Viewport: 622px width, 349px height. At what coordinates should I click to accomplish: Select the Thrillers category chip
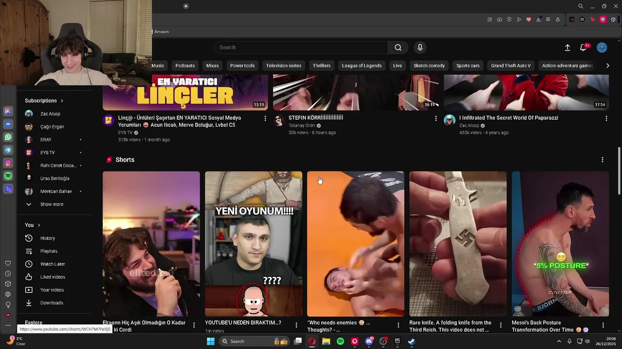coord(322,65)
